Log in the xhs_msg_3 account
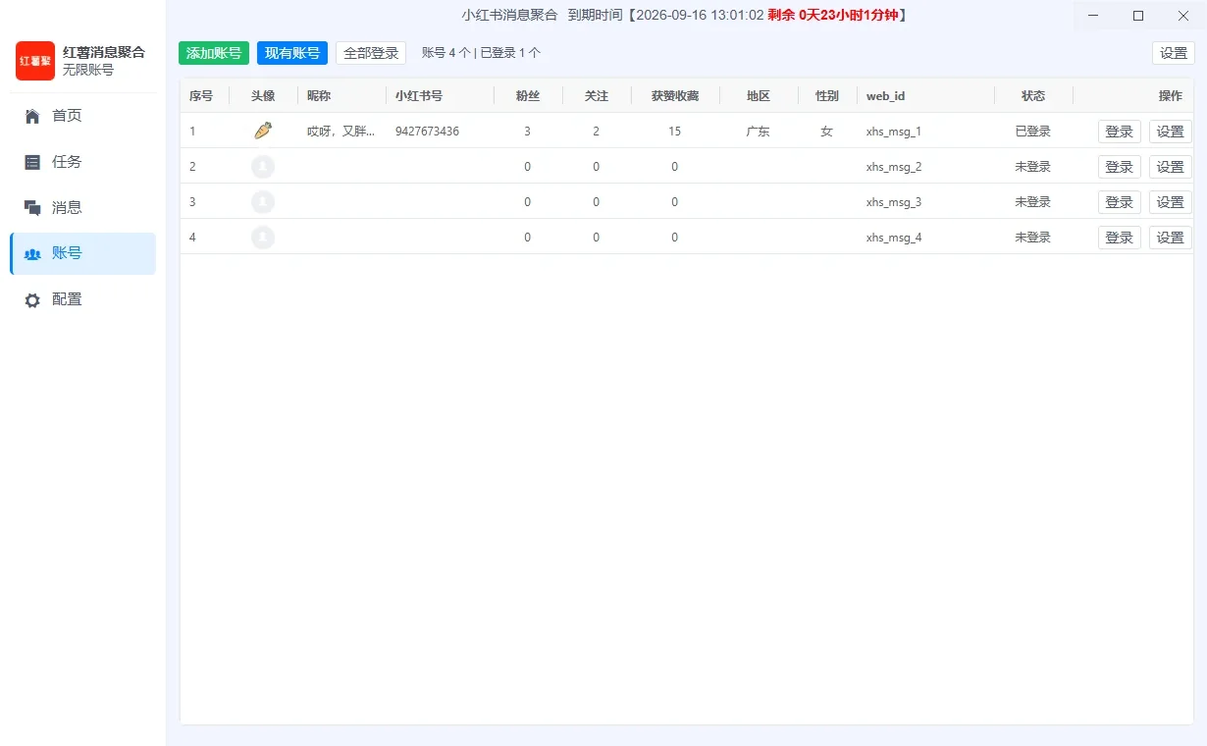Image resolution: width=1207 pixels, height=746 pixels. pos(1120,202)
